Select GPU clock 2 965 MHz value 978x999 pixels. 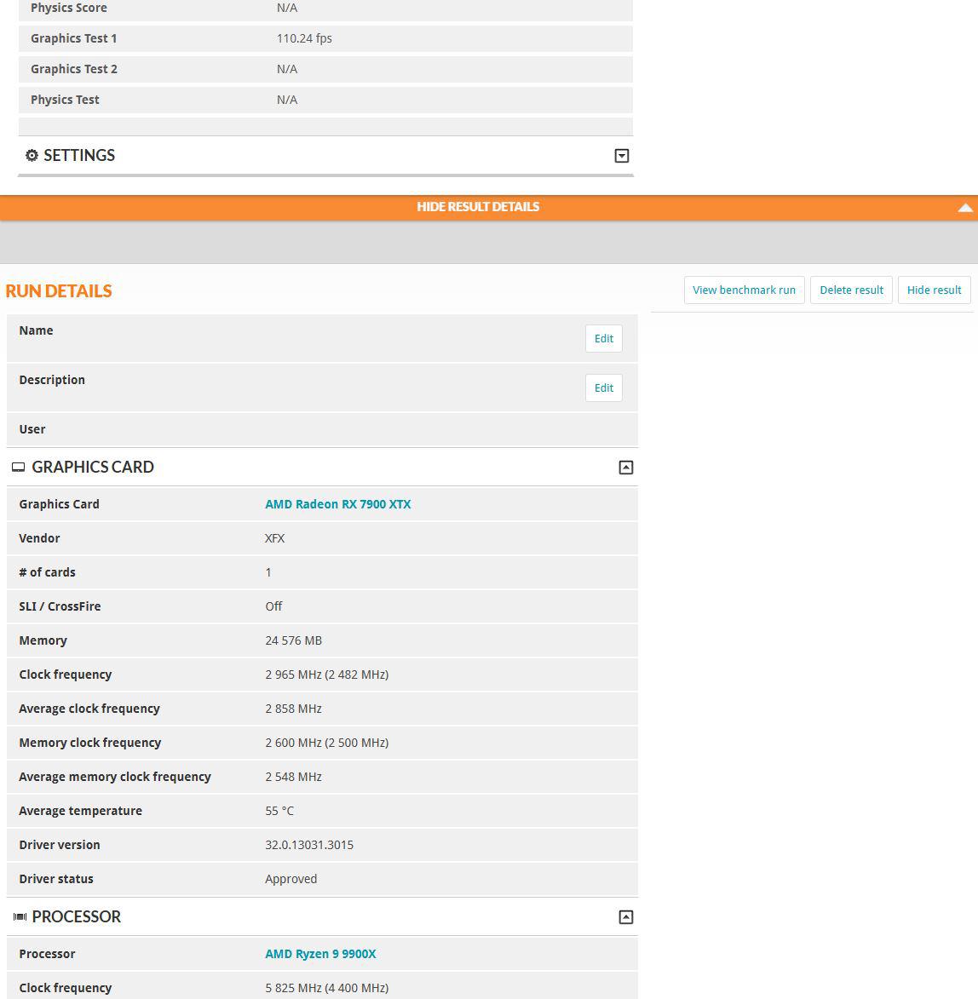tap(327, 675)
